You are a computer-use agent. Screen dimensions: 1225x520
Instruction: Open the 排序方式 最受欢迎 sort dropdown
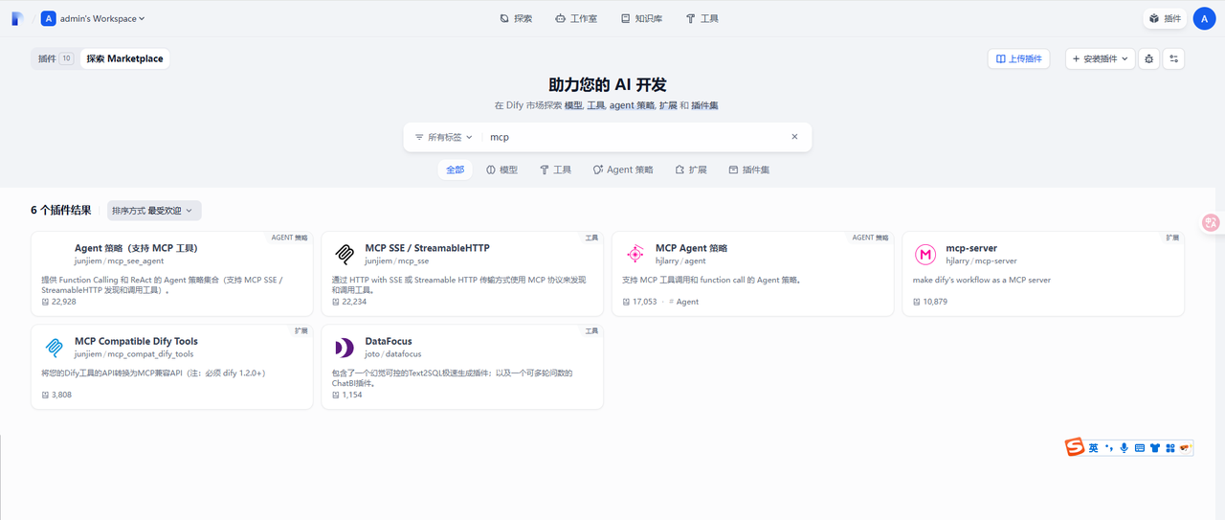click(153, 211)
